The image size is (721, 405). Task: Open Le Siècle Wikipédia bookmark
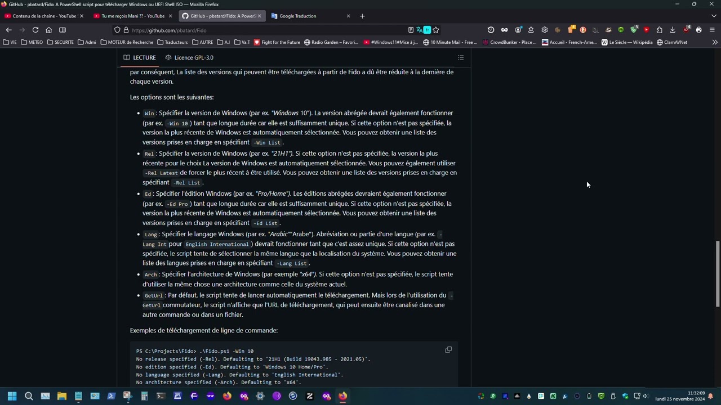[x=627, y=42]
